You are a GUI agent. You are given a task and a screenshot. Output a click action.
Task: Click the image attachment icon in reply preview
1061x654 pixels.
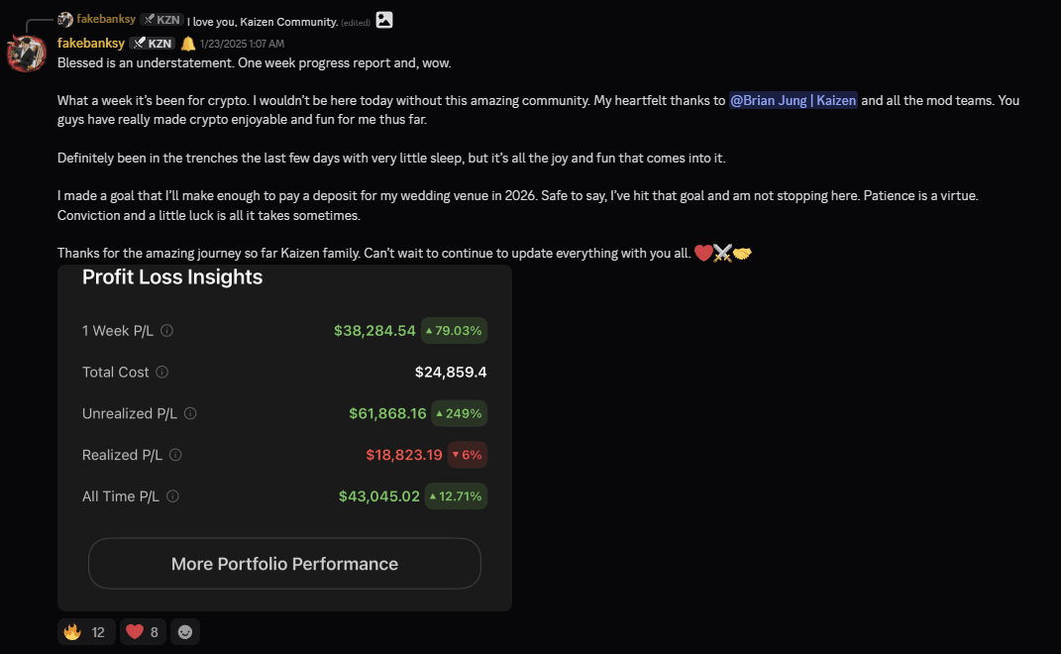(384, 20)
